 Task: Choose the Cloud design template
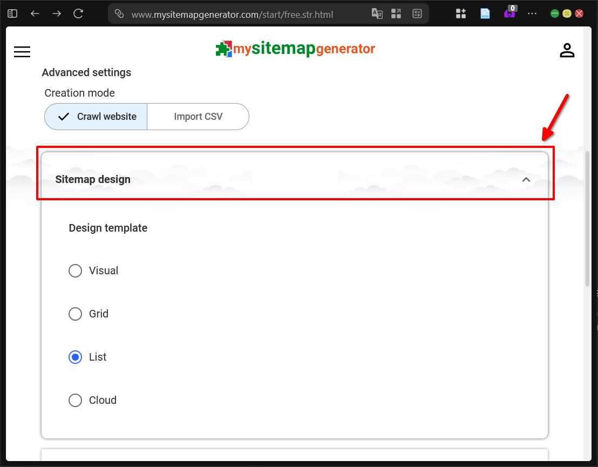click(76, 400)
